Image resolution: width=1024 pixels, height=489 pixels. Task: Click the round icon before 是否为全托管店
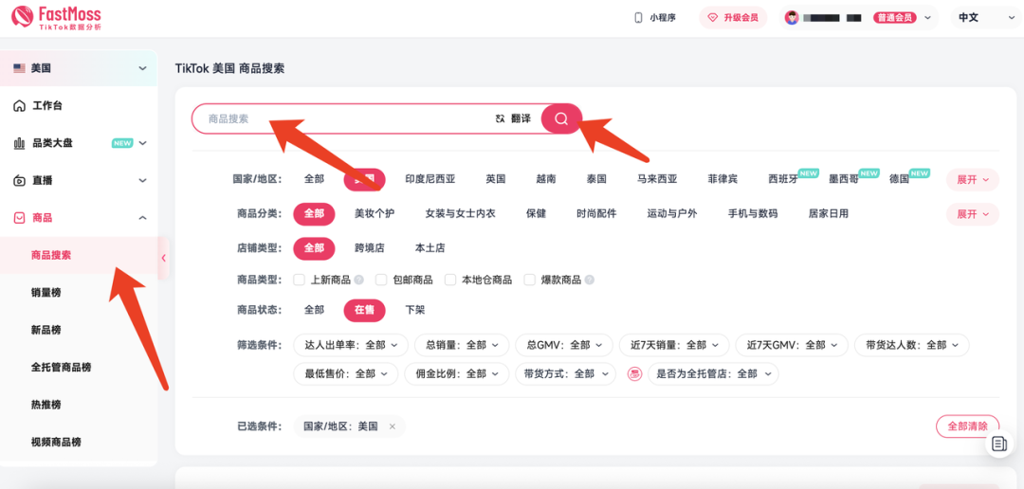coord(634,374)
